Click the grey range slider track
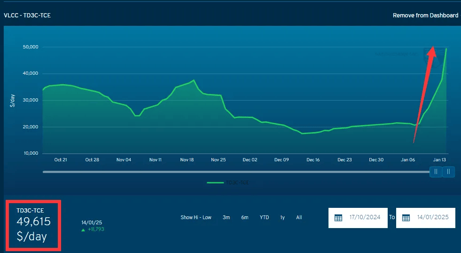Image resolution: width=461 pixels, height=253 pixels. tap(236, 172)
